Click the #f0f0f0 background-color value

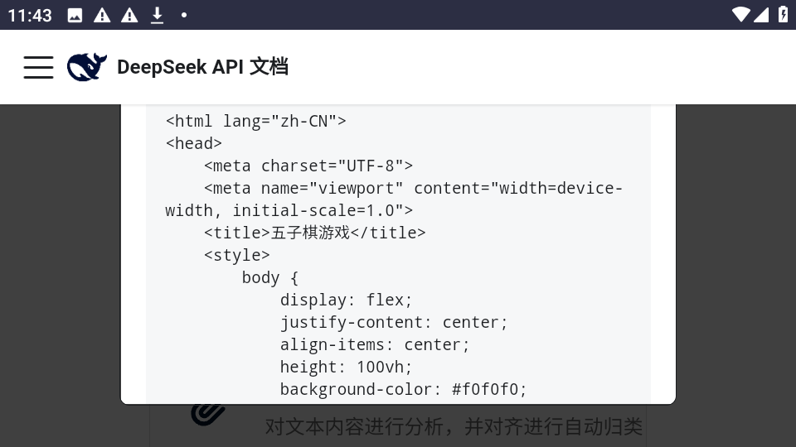coord(489,389)
